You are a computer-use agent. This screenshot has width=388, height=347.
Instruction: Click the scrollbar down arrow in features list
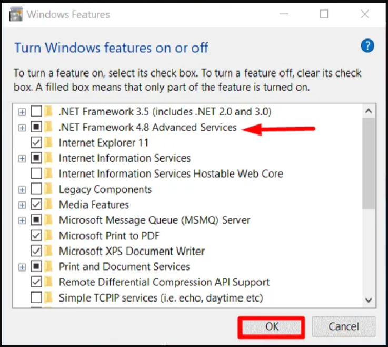(369, 300)
